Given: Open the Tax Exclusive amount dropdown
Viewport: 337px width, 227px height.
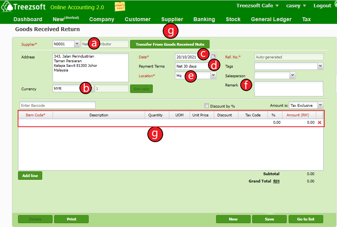Looking at the screenshot, I should 320,105.
